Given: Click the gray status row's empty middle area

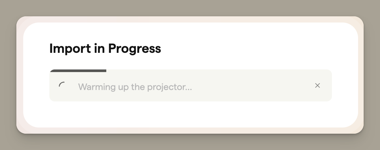Looking at the screenshot, I should coord(252,86).
